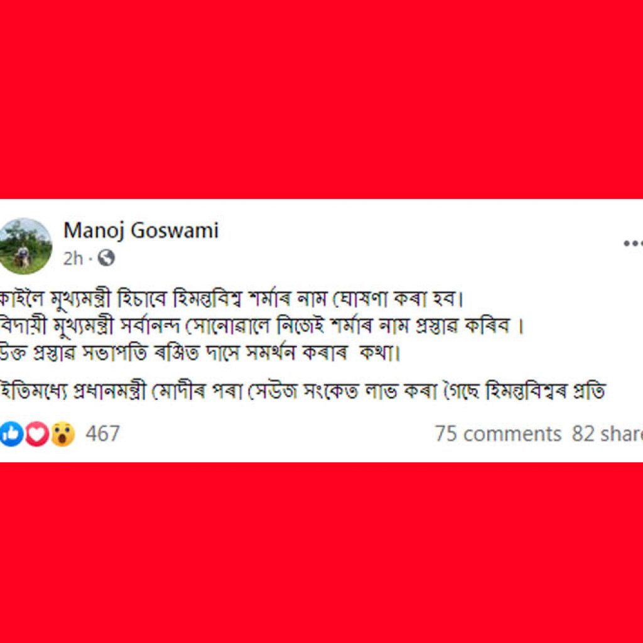Click the red banner below the post

click(321, 553)
